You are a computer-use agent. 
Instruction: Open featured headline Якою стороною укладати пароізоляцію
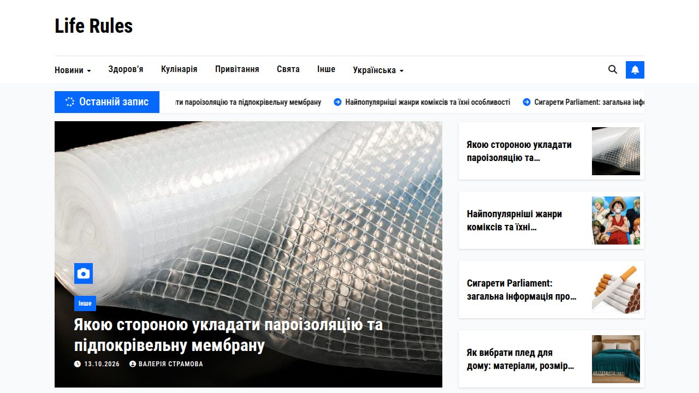[x=228, y=335]
